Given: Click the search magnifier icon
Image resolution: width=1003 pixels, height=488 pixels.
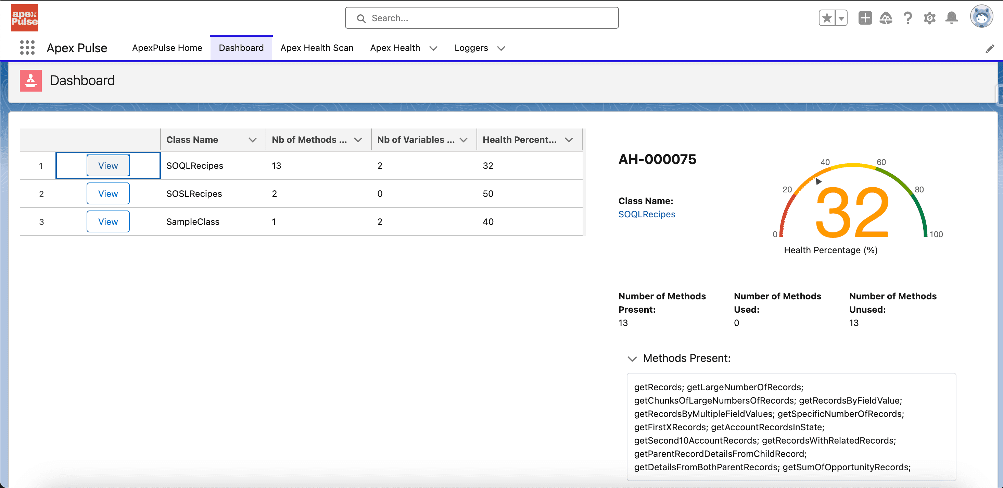Looking at the screenshot, I should click(361, 18).
